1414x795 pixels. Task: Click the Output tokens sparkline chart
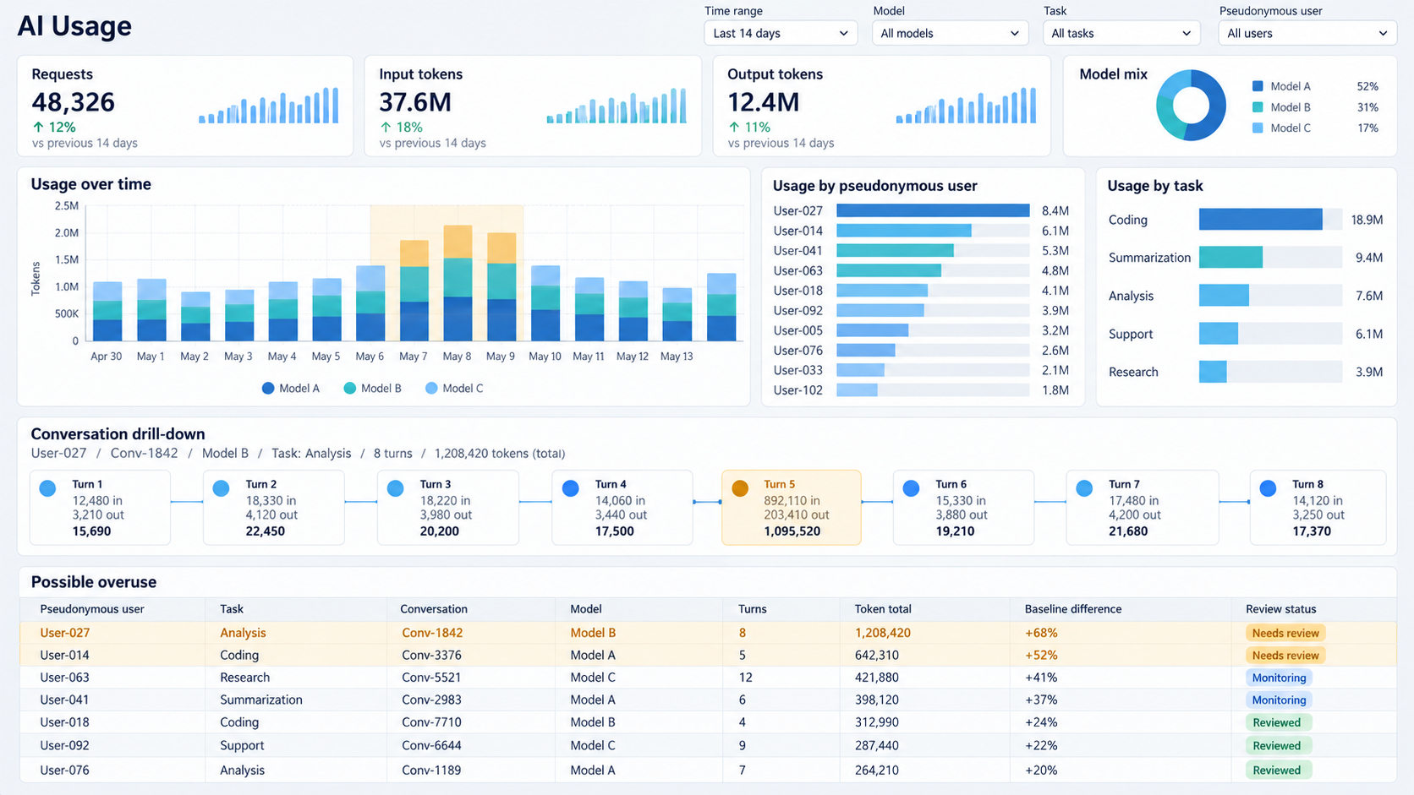[x=966, y=106]
